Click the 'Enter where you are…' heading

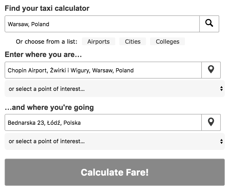[43, 54]
